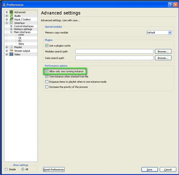Click the Help question mark icon
This screenshot has width=179, height=175.
coord(170,5)
